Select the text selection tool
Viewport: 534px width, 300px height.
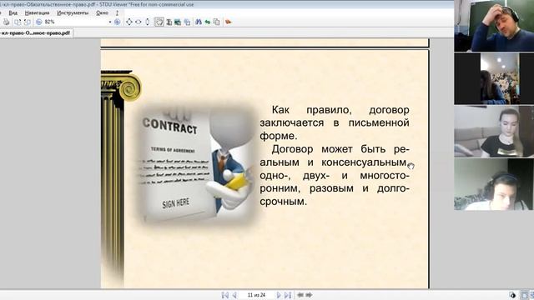(x=169, y=22)
